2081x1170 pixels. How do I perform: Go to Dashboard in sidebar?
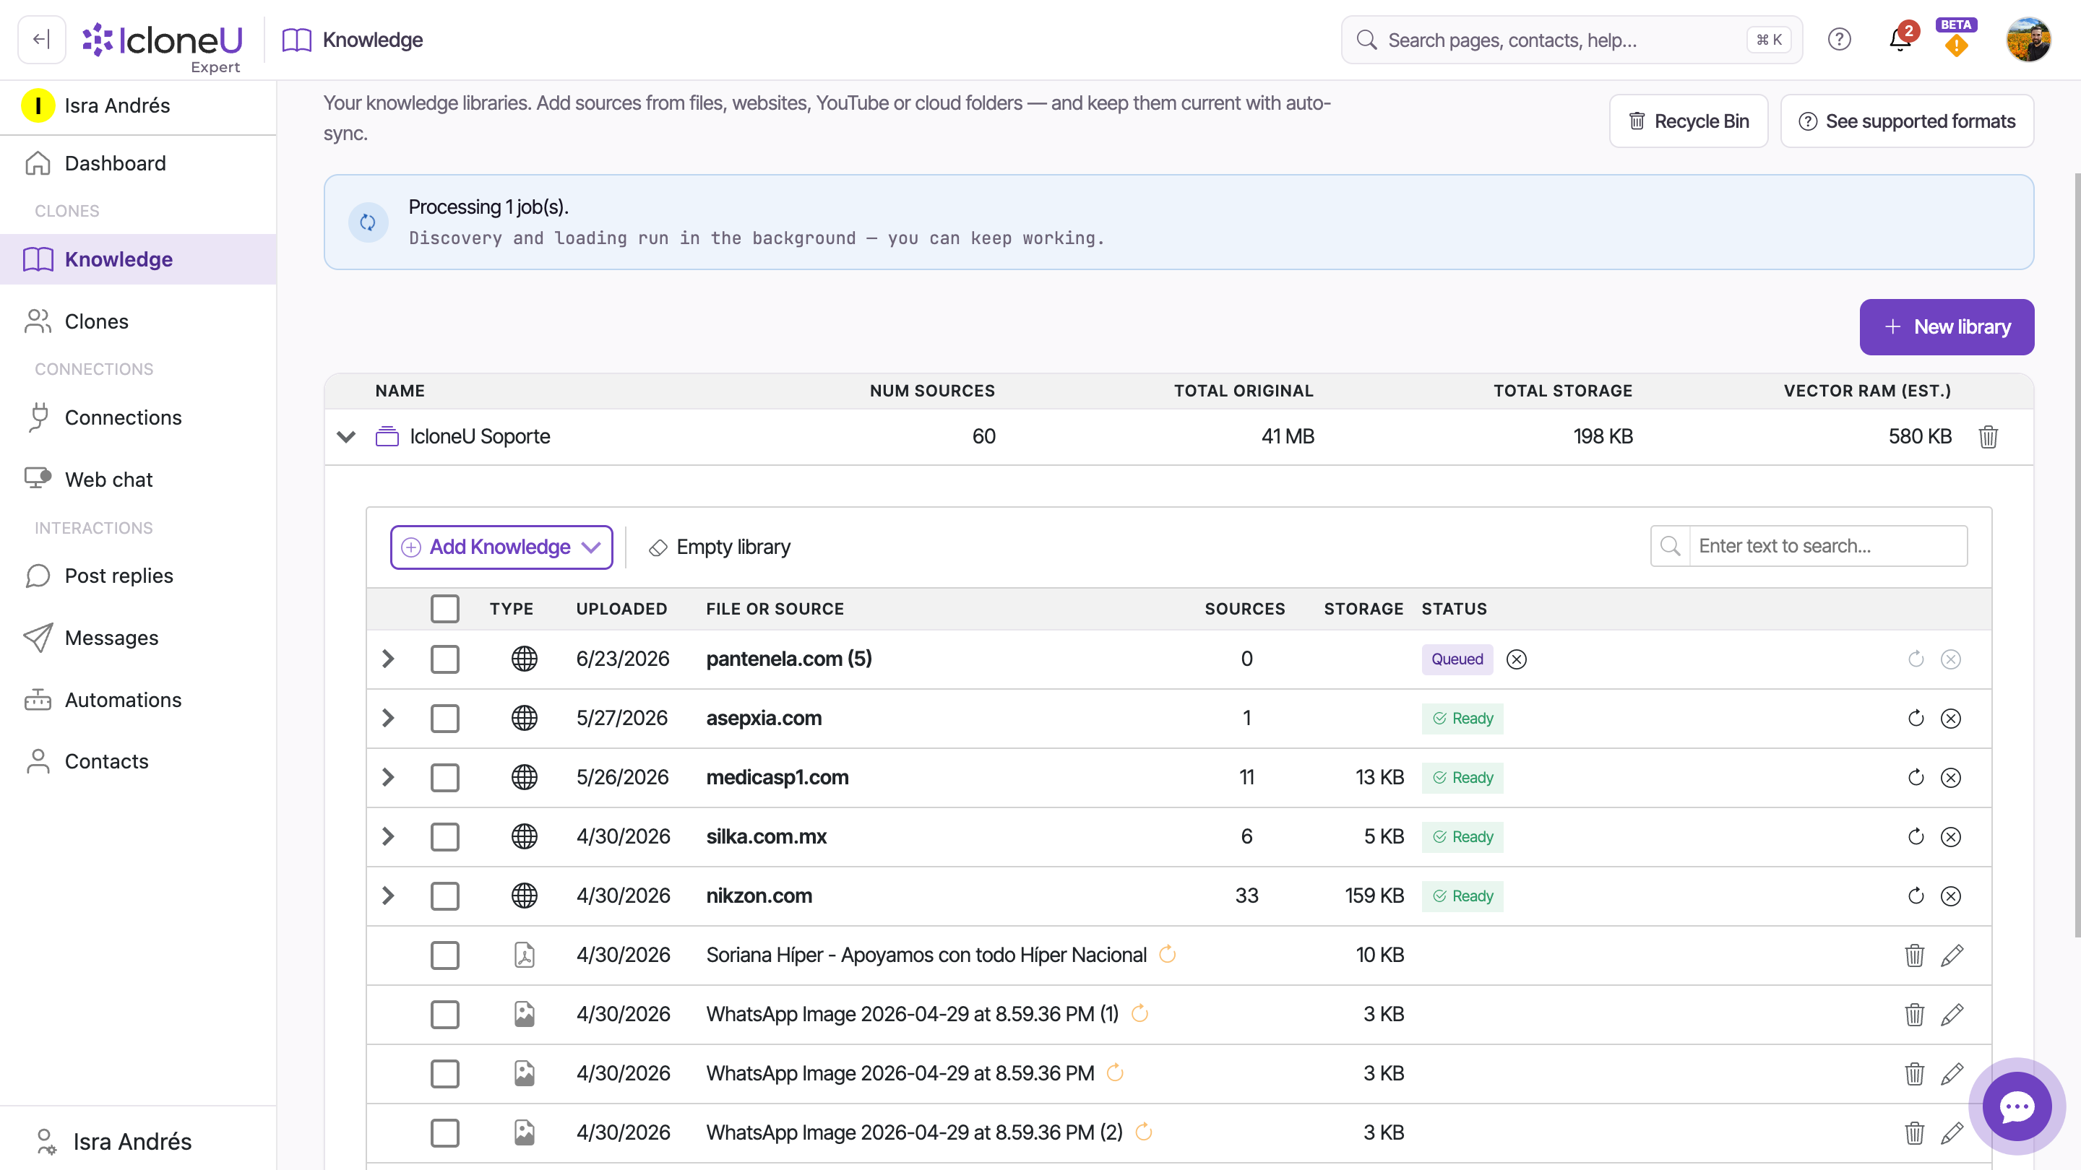(x=138, y=163)
